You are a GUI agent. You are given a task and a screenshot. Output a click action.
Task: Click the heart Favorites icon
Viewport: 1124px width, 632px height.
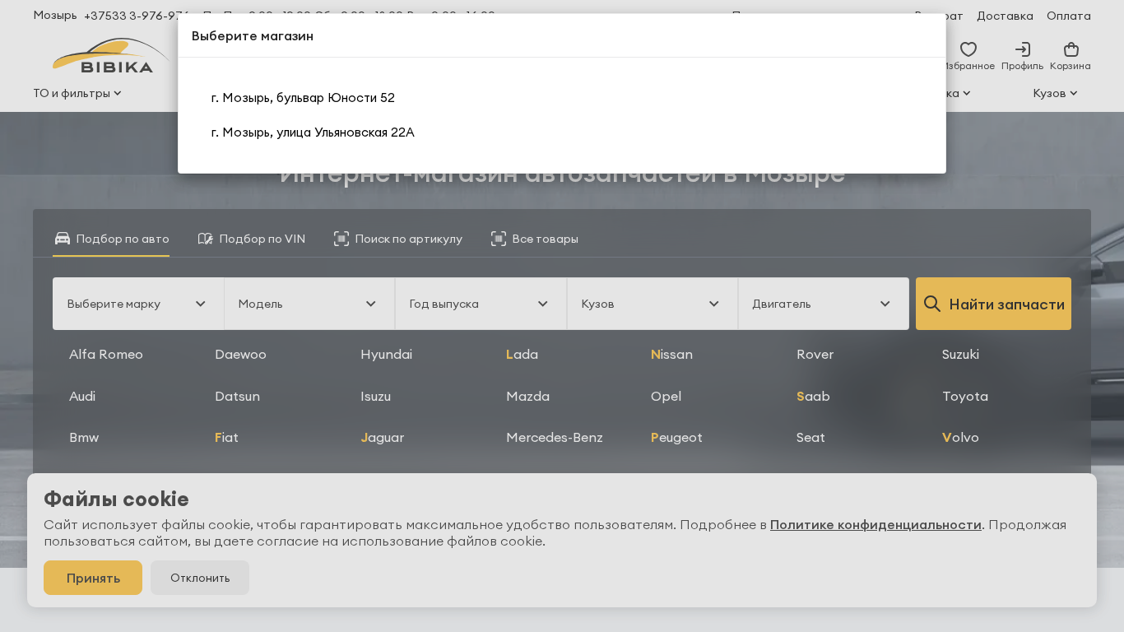[968, 50]
